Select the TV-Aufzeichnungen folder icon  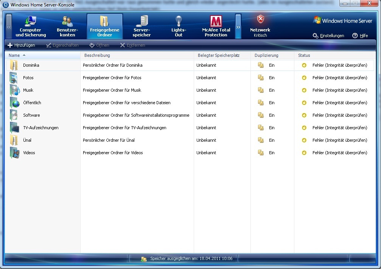[15, 128]
